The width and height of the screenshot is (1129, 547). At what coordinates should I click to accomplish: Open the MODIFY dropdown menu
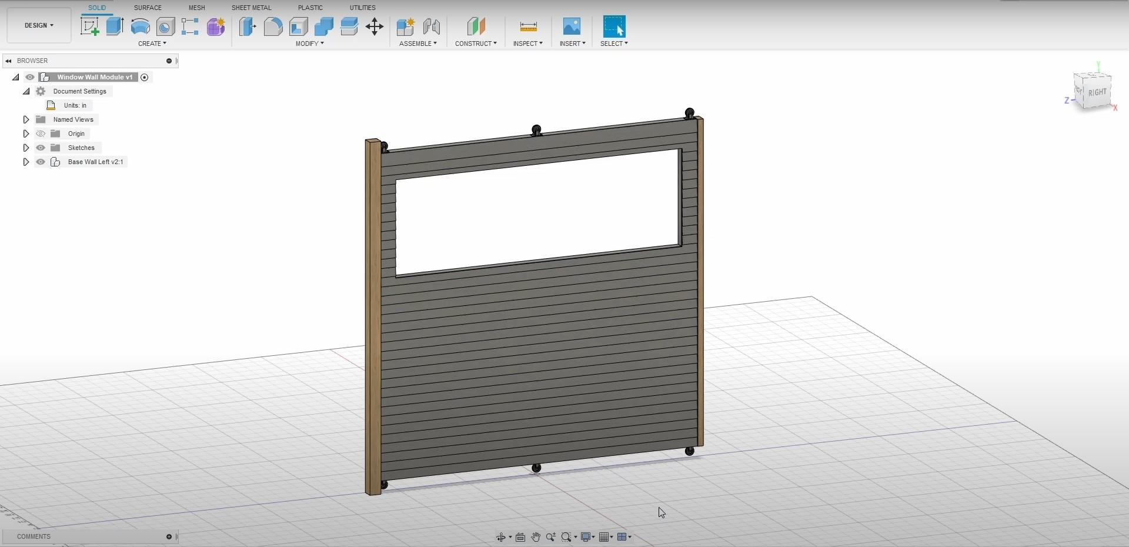[x=310, y=44]
